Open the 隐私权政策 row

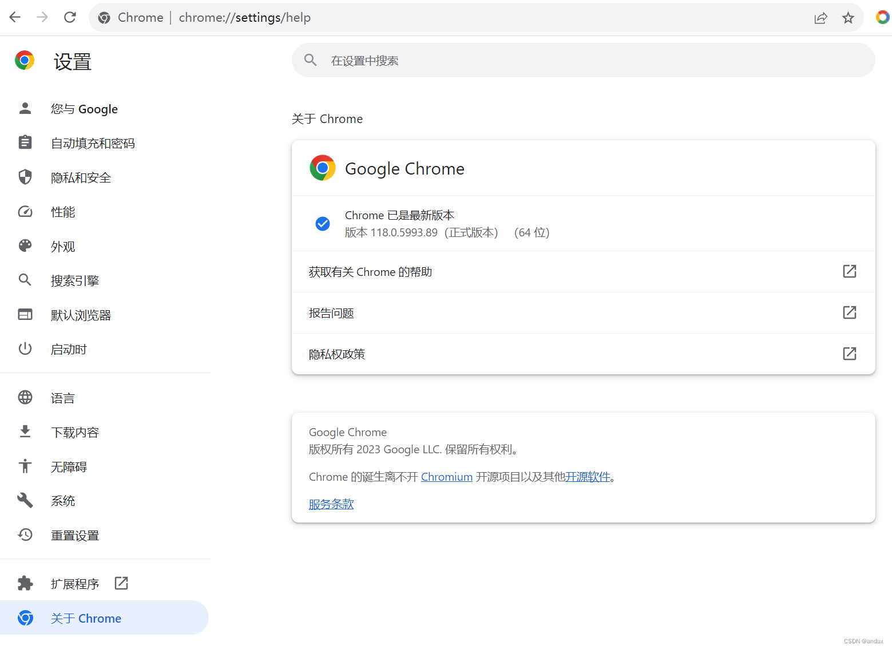[x=584, y=354]
